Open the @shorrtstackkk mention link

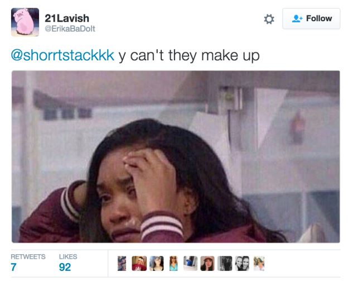click(x=62, y=55)
